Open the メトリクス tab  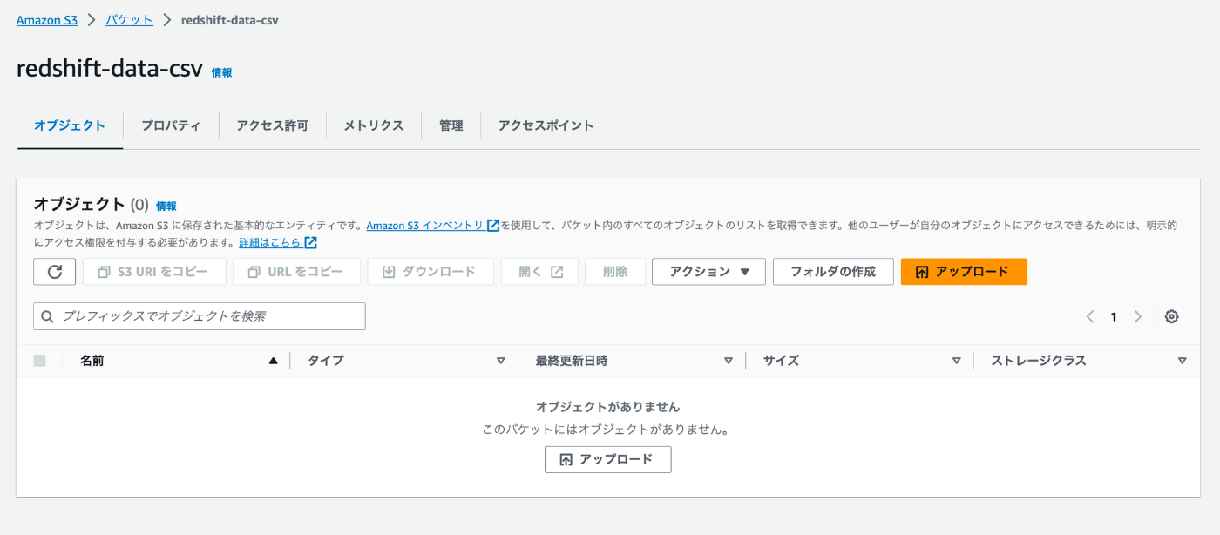374,125
